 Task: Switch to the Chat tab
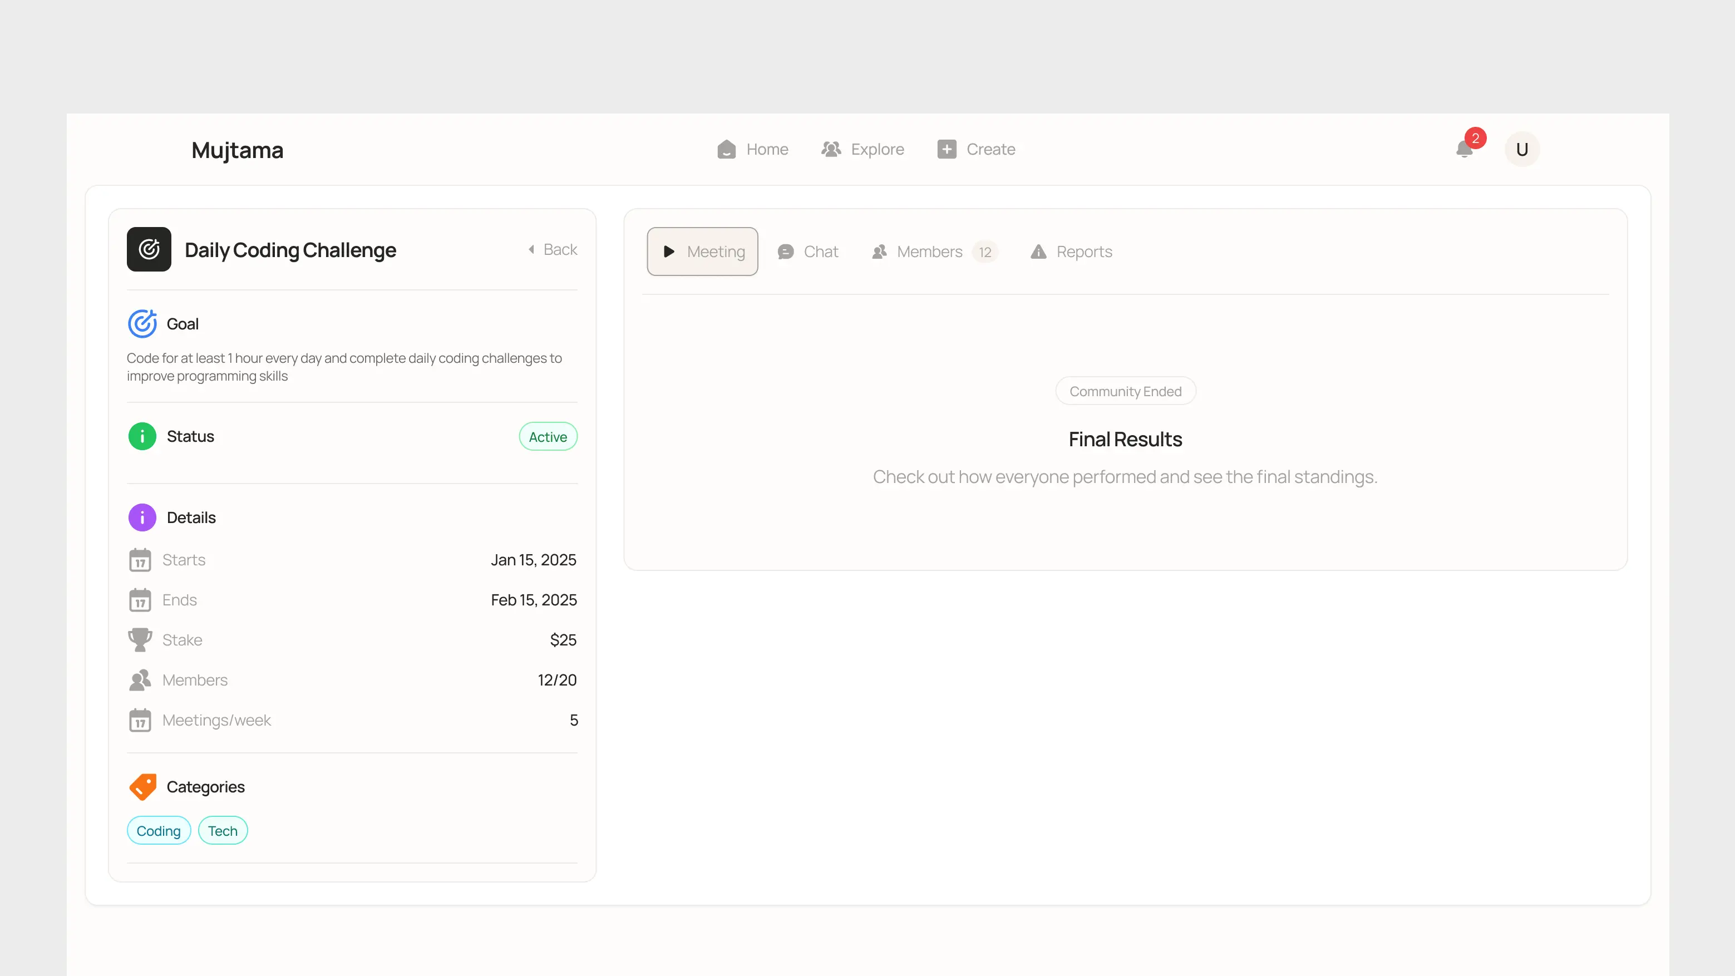pos(807,252)
